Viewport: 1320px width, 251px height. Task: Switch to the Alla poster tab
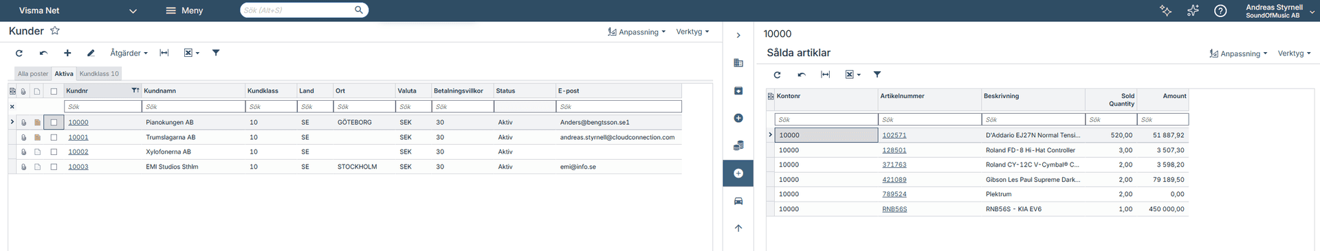33,74
